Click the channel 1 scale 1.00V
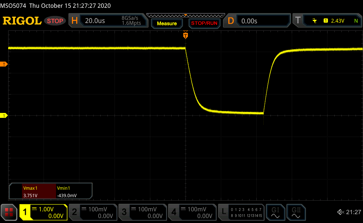 [x=46, y=209]
